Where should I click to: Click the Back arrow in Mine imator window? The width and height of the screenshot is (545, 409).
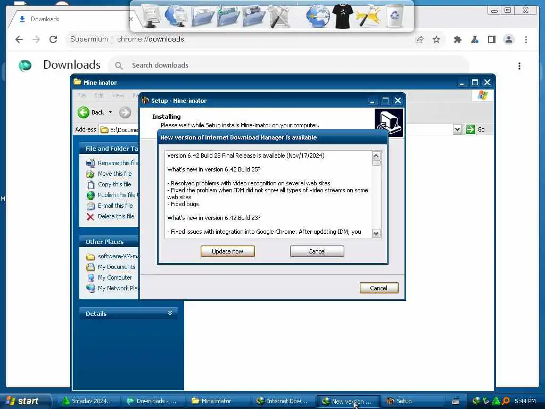84,112
